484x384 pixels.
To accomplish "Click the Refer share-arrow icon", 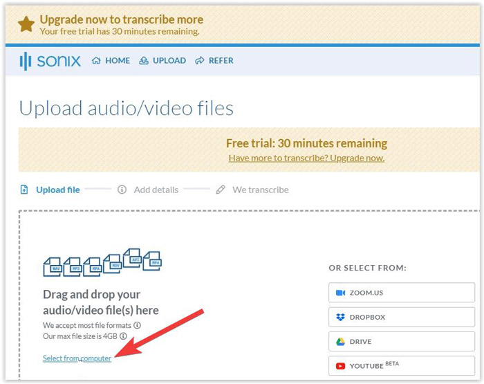I will click(200, 61).
